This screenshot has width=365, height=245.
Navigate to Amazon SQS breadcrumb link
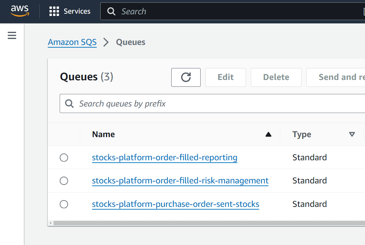(x=72, y=42)
